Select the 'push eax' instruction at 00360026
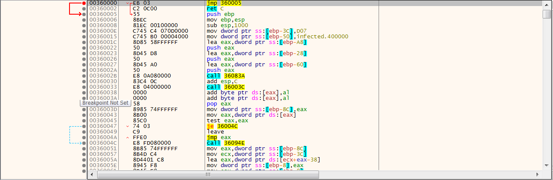Viewport: 553px width, 180px height. pos(221,59)
